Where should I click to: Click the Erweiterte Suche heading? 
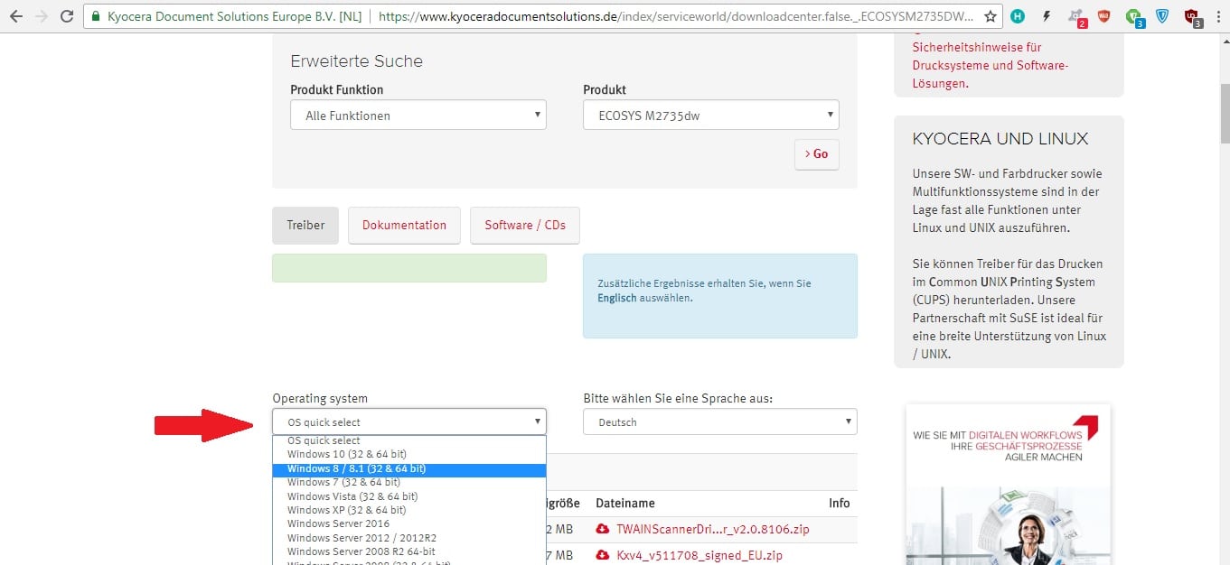click(356, 61)
